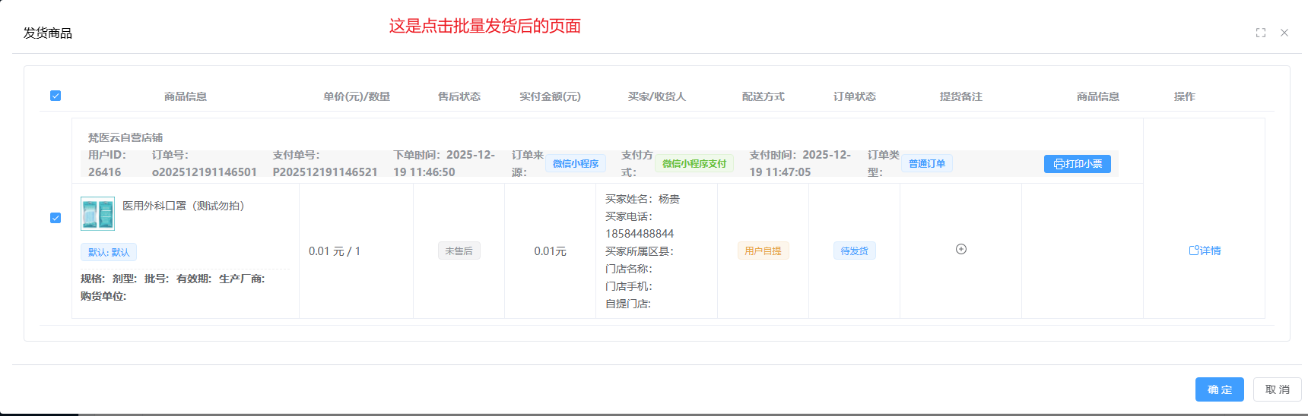Click the buyer phone 18584488844
Image resolution: width=1308 pixels, height=416 pixels.
pyautogui.click(x=640, y=234)
